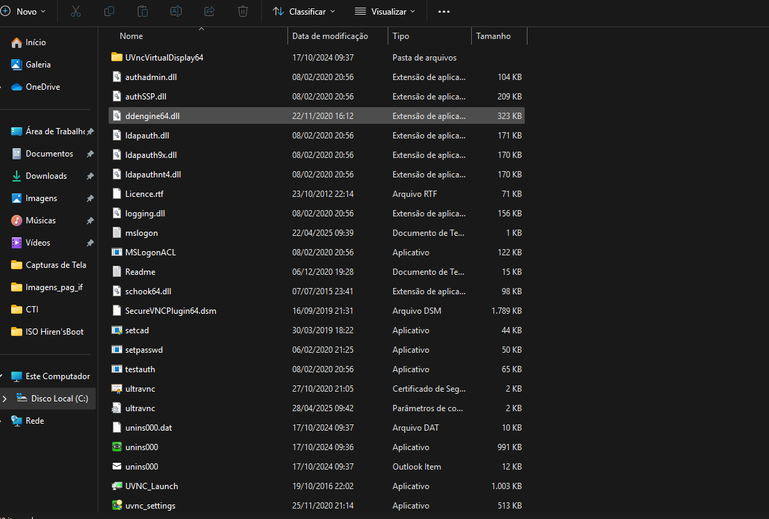Select the mslogon text document icon

117,233
